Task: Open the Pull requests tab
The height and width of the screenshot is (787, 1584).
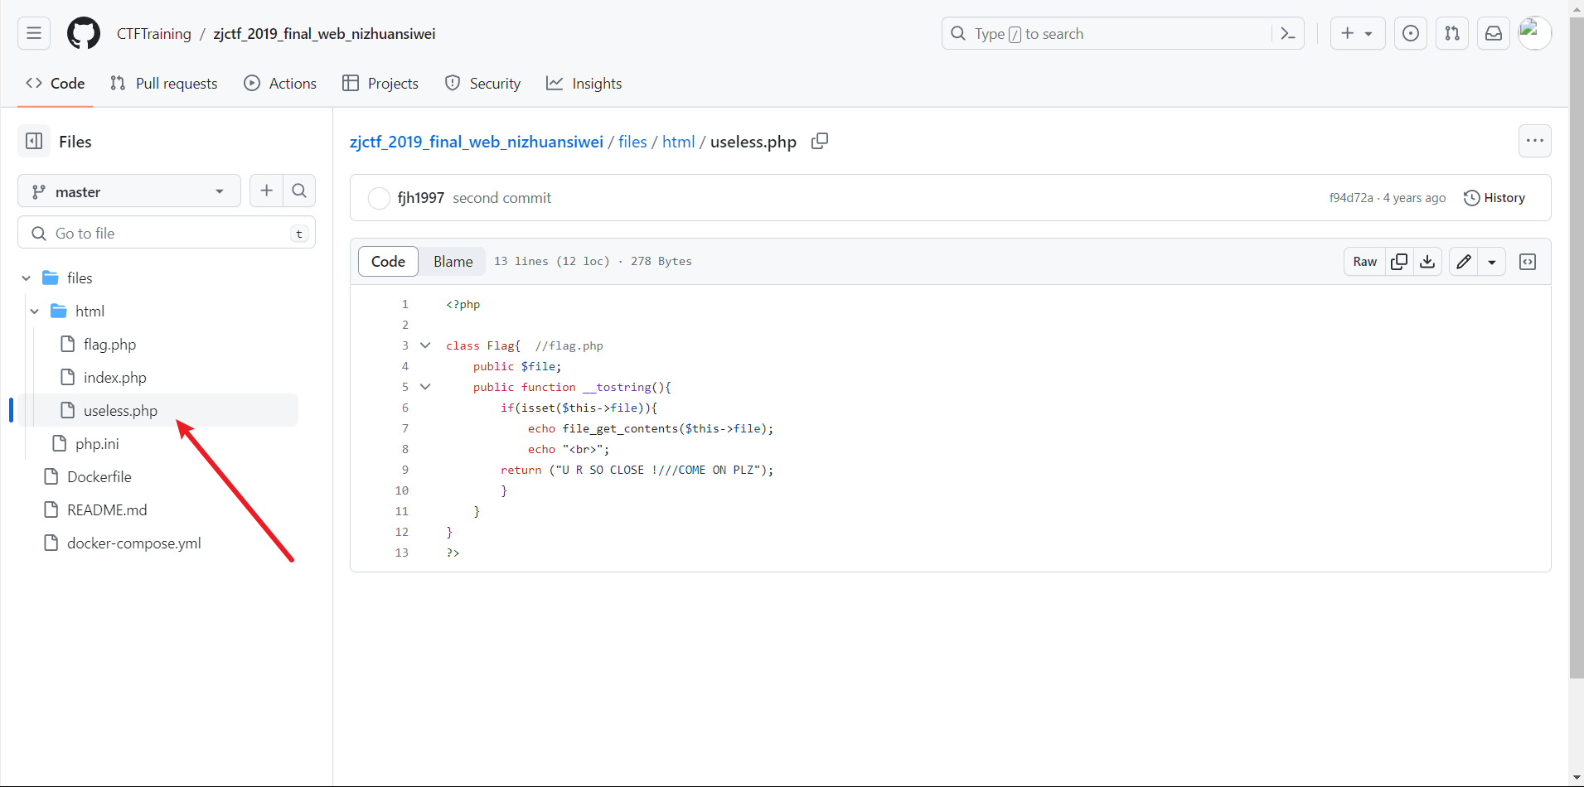Action: [x=164, y=83]
